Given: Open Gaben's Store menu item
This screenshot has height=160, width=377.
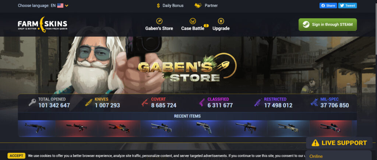Looking at the screenshot, I should click(159, 25).
